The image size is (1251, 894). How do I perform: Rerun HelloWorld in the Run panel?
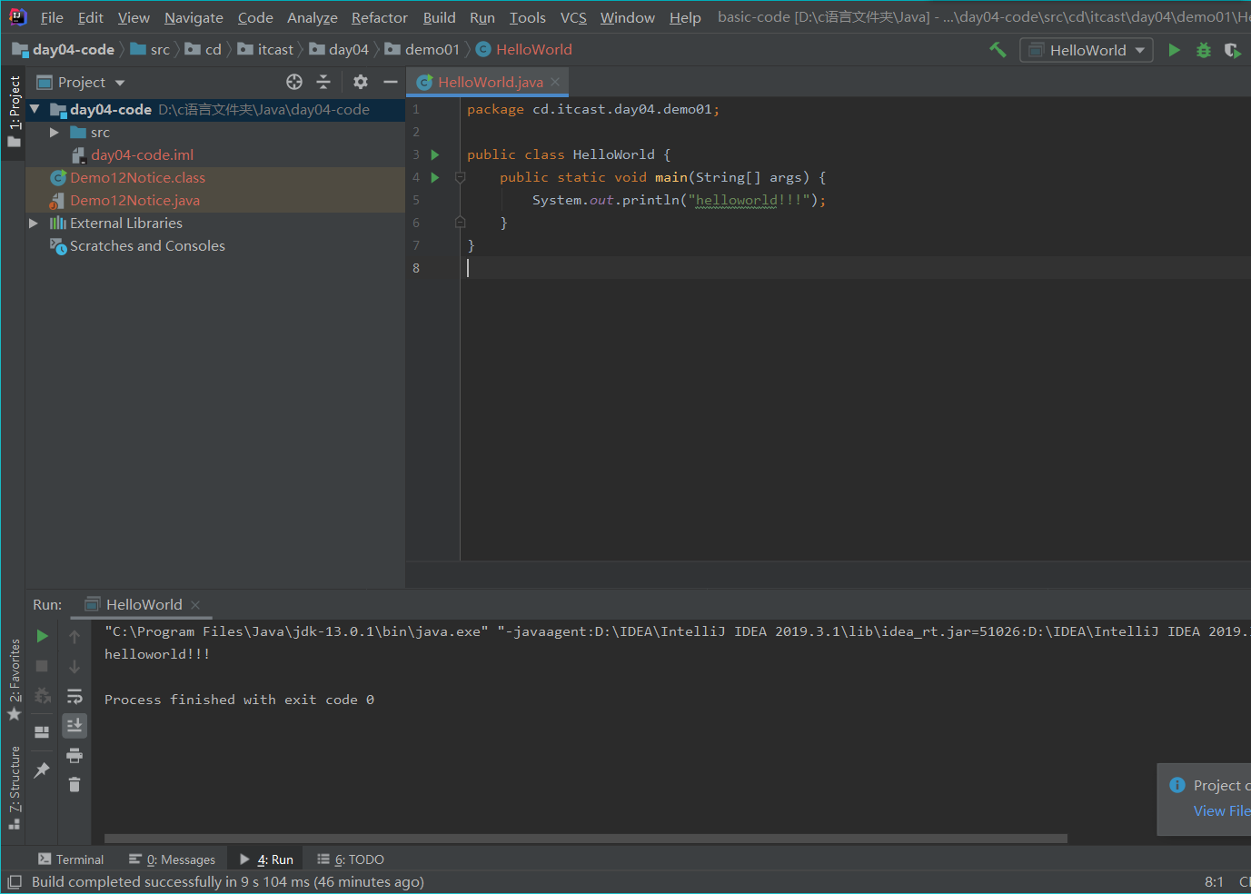coord(42,636)
